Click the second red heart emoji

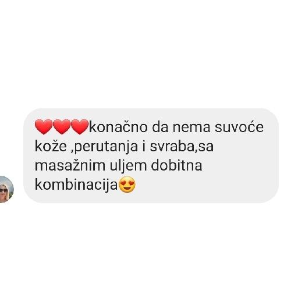pyautogui.click(x=62, y=127)
